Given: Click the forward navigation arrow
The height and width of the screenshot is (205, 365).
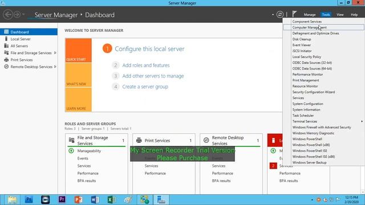Looking at the screenshot, I should (17, 15).
